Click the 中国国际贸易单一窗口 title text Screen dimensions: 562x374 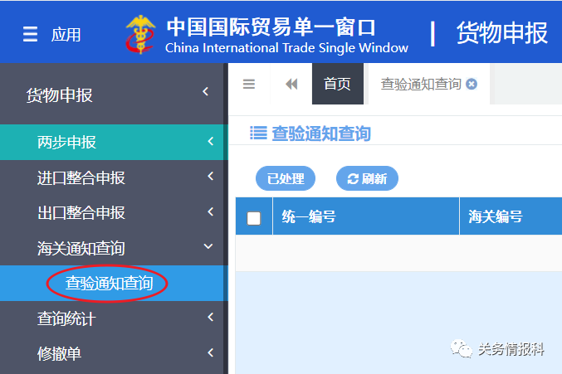click(x=271, y=27)
